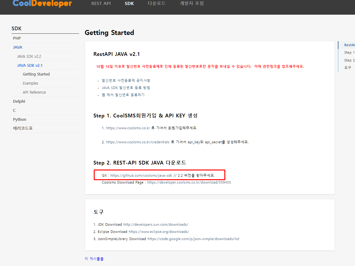Select C in the SDK sidebar
Viewport: 355px width, 266px height.
click(14, 111)
